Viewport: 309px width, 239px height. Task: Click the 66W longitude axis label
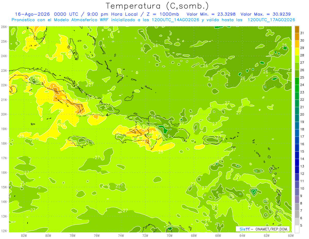coord(218,235)
